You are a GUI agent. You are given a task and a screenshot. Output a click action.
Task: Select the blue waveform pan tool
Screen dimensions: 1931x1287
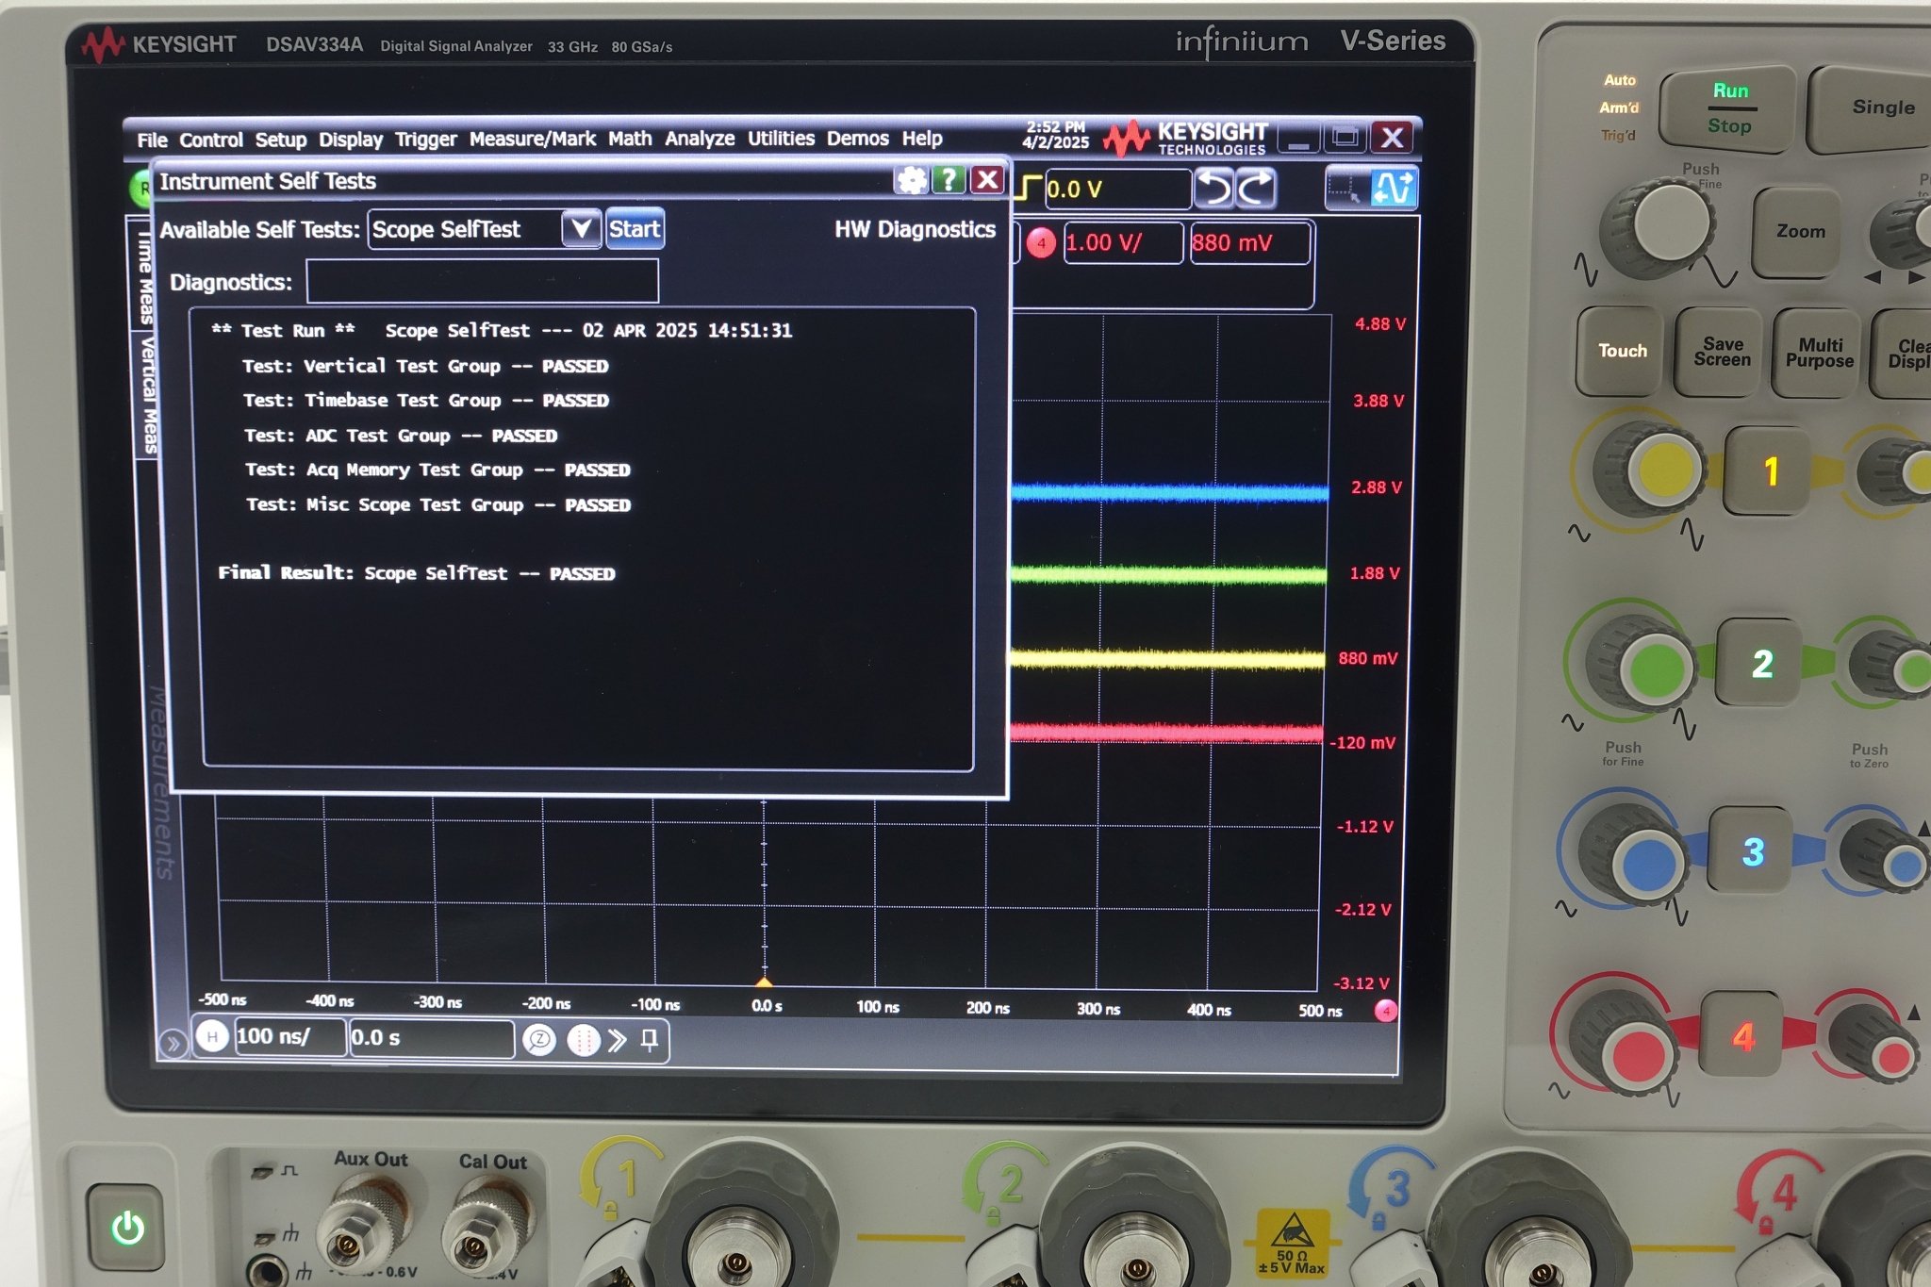[x=1394, y=187]
